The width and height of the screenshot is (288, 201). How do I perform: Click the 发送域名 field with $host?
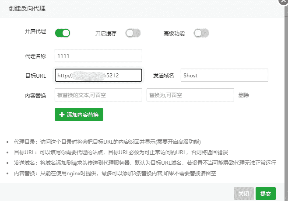click(225, 75)
